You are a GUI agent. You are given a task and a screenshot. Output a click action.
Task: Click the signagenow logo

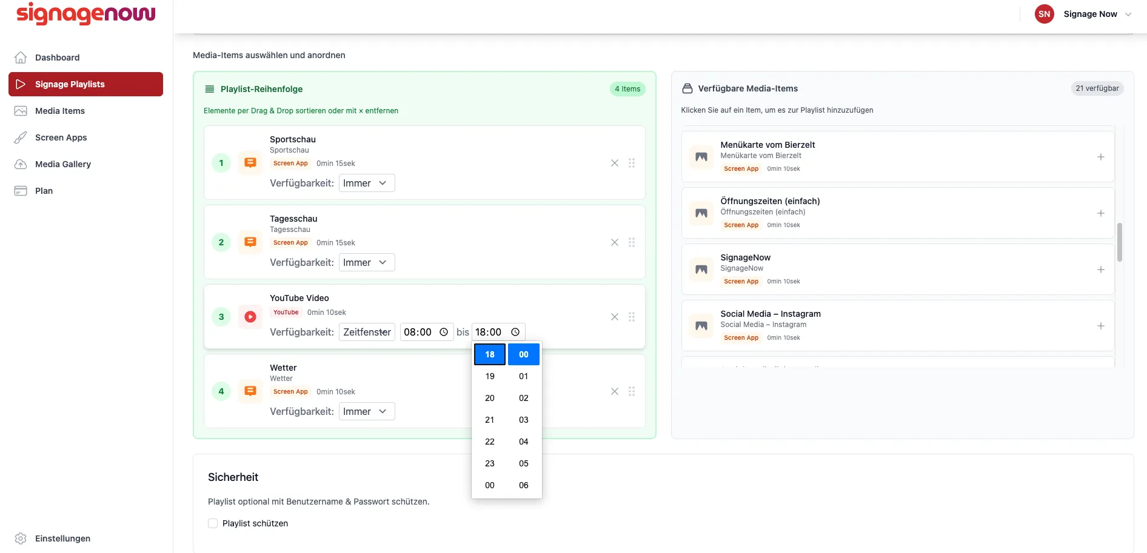tap(86, 13)
